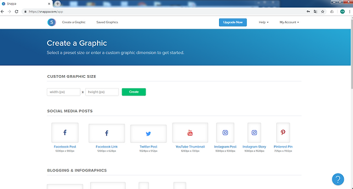Open the Facebook Link text link
Image resolution: width=353 pixels, height=189 pixels.
click(107, 147)
